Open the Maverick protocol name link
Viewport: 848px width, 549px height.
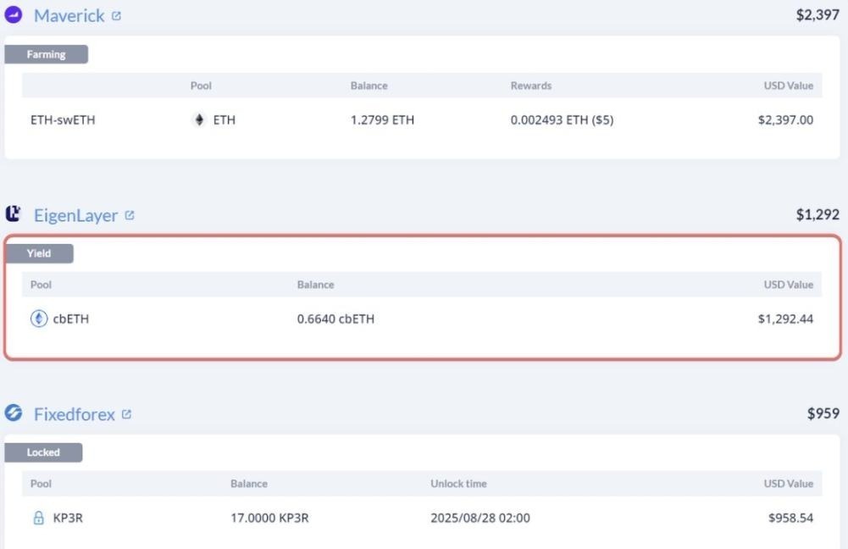(69, 15)
